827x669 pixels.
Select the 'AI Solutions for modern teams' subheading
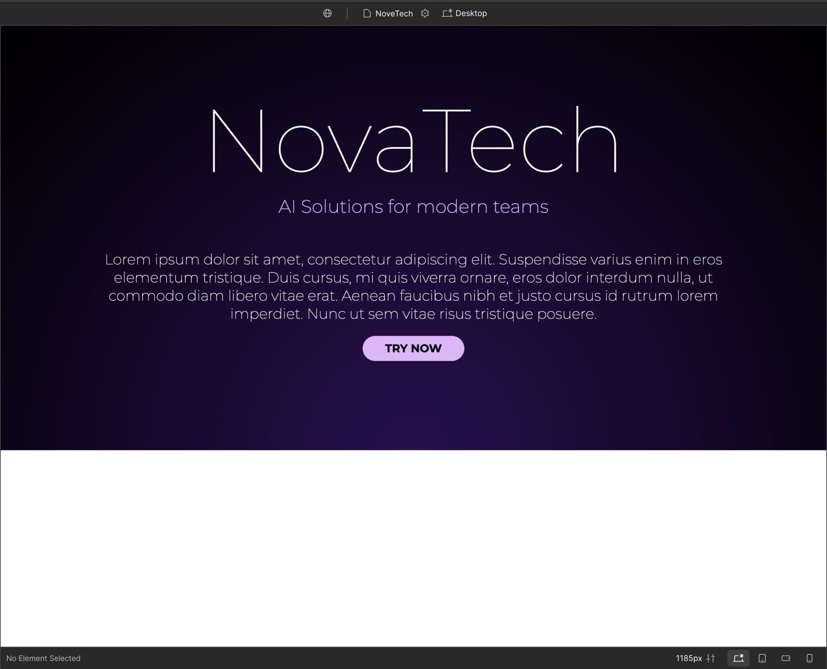pyautogui.click(x=413, y=207)
